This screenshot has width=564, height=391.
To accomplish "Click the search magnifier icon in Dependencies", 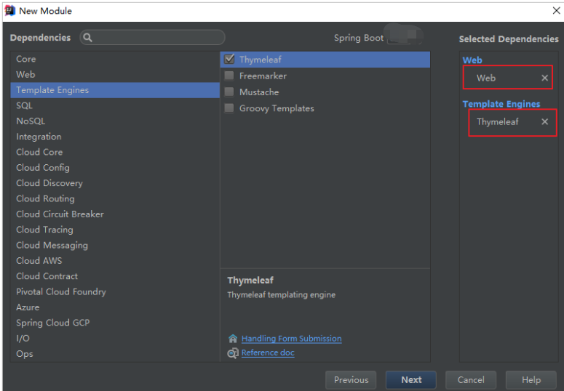I will coord(88,38).
